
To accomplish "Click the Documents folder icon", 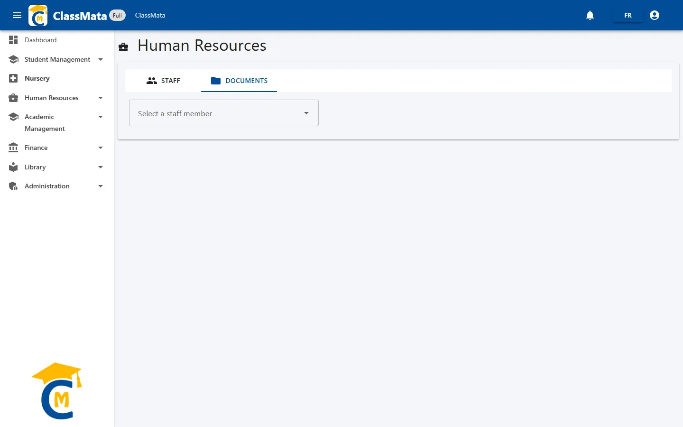I will (216, 81).
